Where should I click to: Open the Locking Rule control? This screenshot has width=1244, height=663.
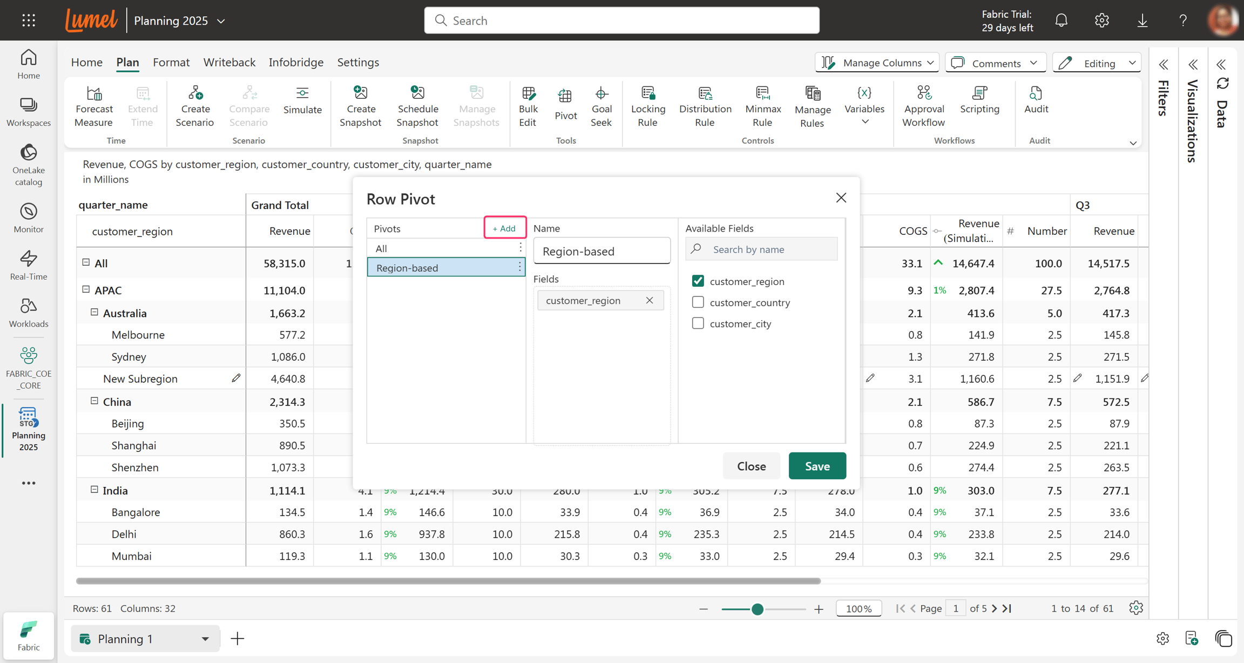(x=647, y=106)
